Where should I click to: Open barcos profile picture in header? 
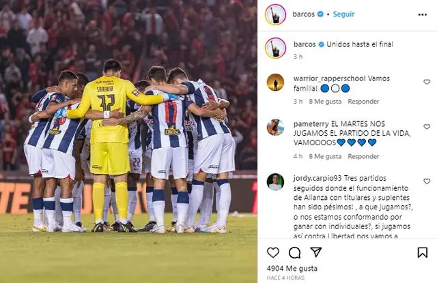(x=275, y=14)
